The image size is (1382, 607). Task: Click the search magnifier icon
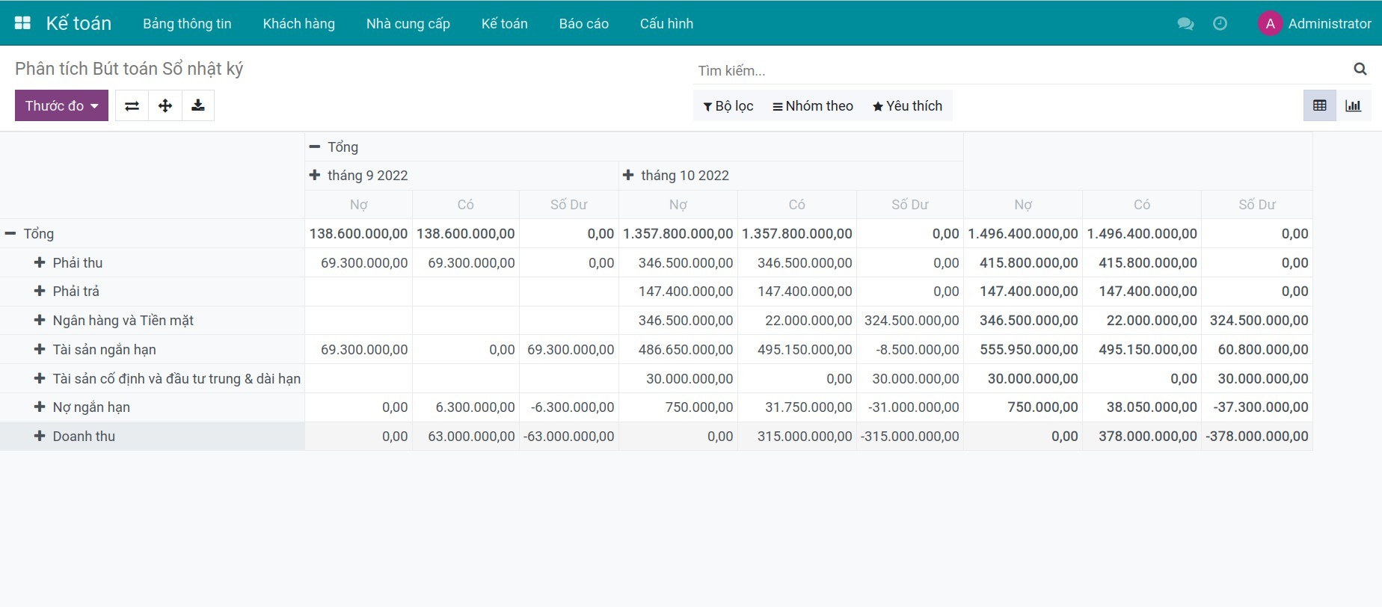click(x=1360, y=70)
